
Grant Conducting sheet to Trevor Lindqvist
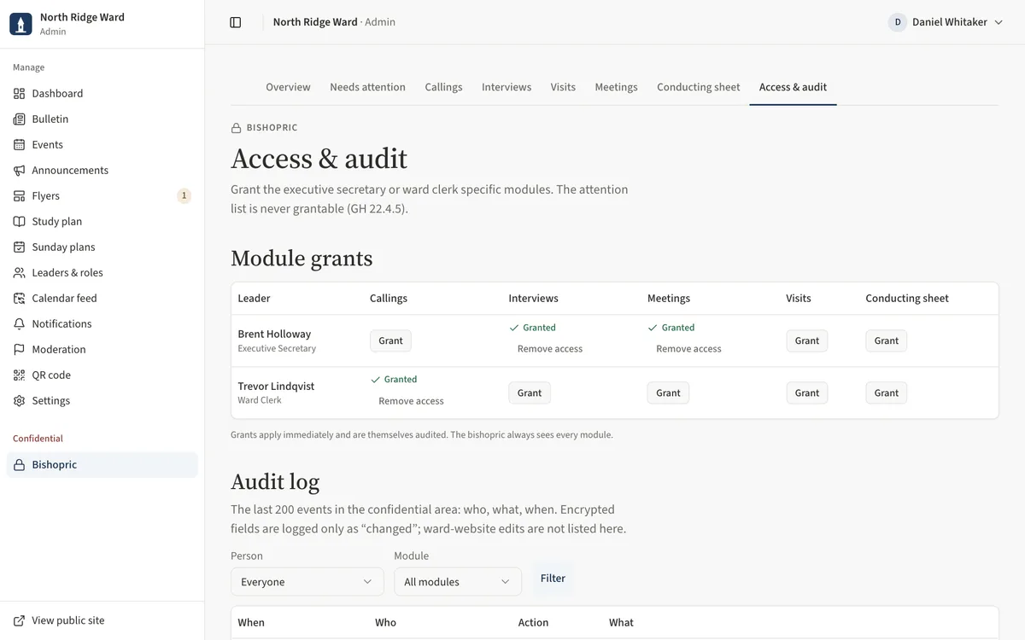pos(887,393)
